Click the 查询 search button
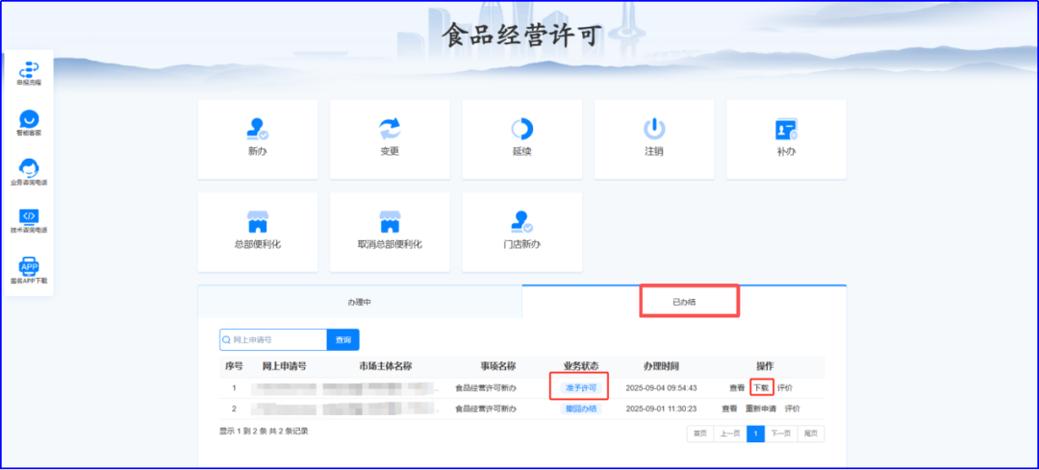This screenshot has width=1039, height=470. coord(343,339)
